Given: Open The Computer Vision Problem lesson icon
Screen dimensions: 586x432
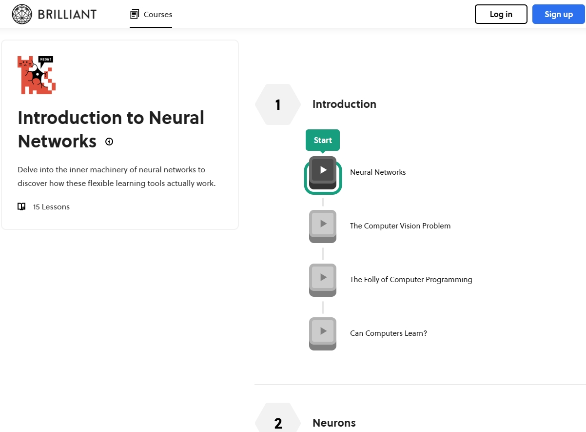Looking at the screenshot, I should [323, 226].
